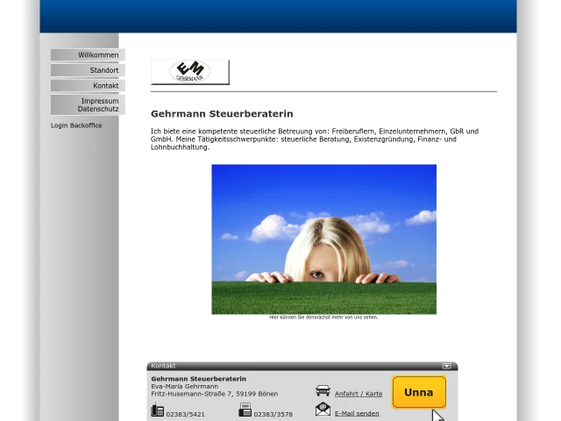The width and height of the screenshot is (561, 421).
Task: Click the envelope email icon
Action: pos(323,410)
